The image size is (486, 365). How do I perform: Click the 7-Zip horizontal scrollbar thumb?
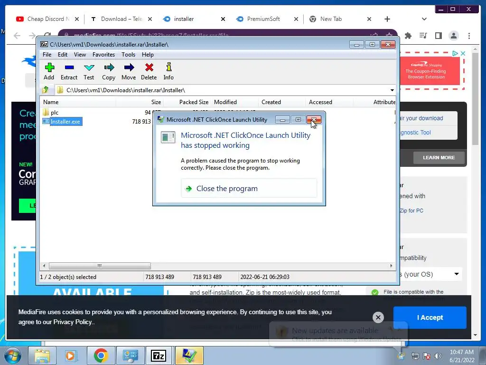coord(100,266)
